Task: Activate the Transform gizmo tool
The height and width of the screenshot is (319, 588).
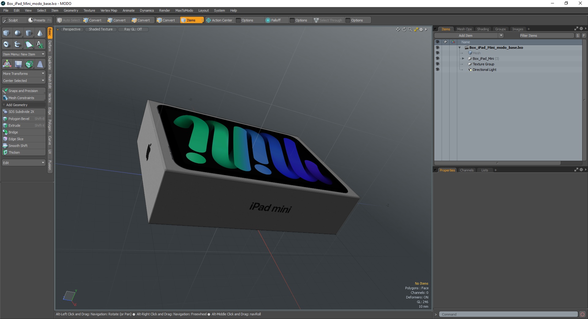Action: coord(7,64)
